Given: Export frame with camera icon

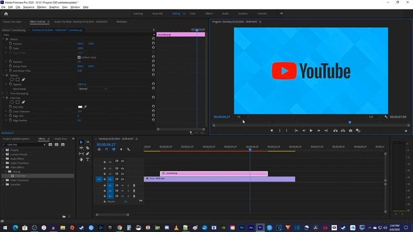Looking at the screenshot, I should (350, 131).
